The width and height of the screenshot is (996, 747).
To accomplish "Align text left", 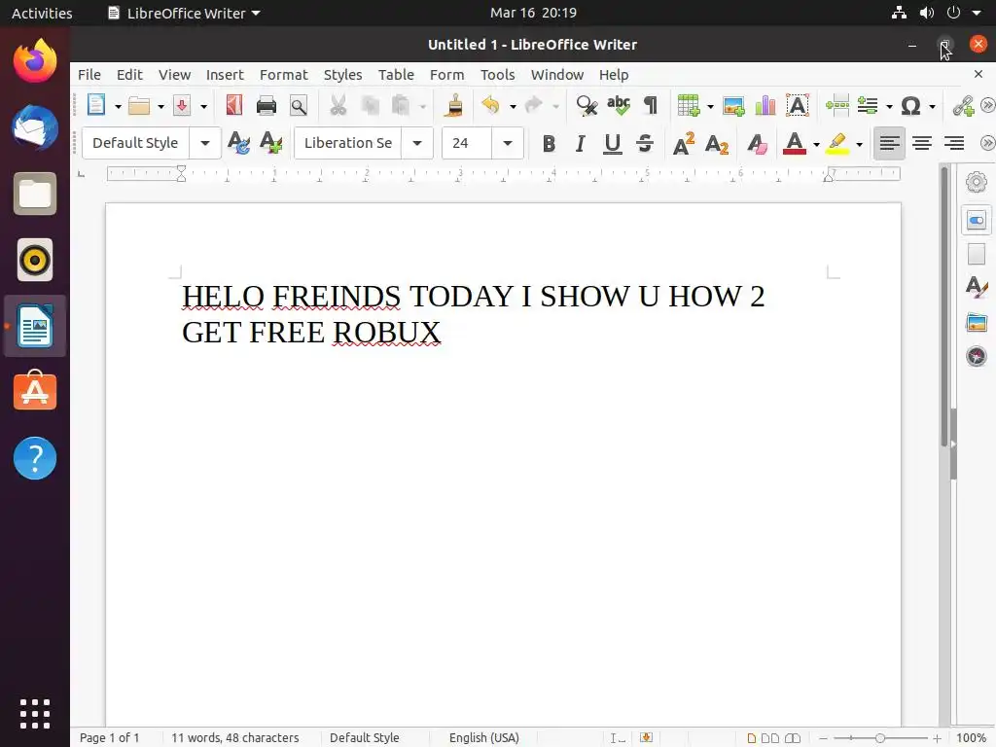I will 889,144.
